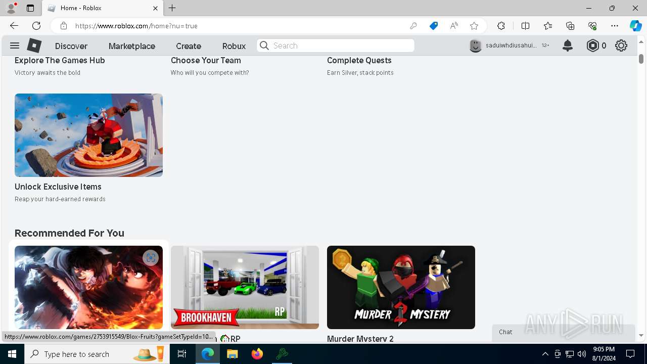This screenshot has height=364, width=647.
Task: Open the Roblox settings gear
Action: click(x=621, y=45)
